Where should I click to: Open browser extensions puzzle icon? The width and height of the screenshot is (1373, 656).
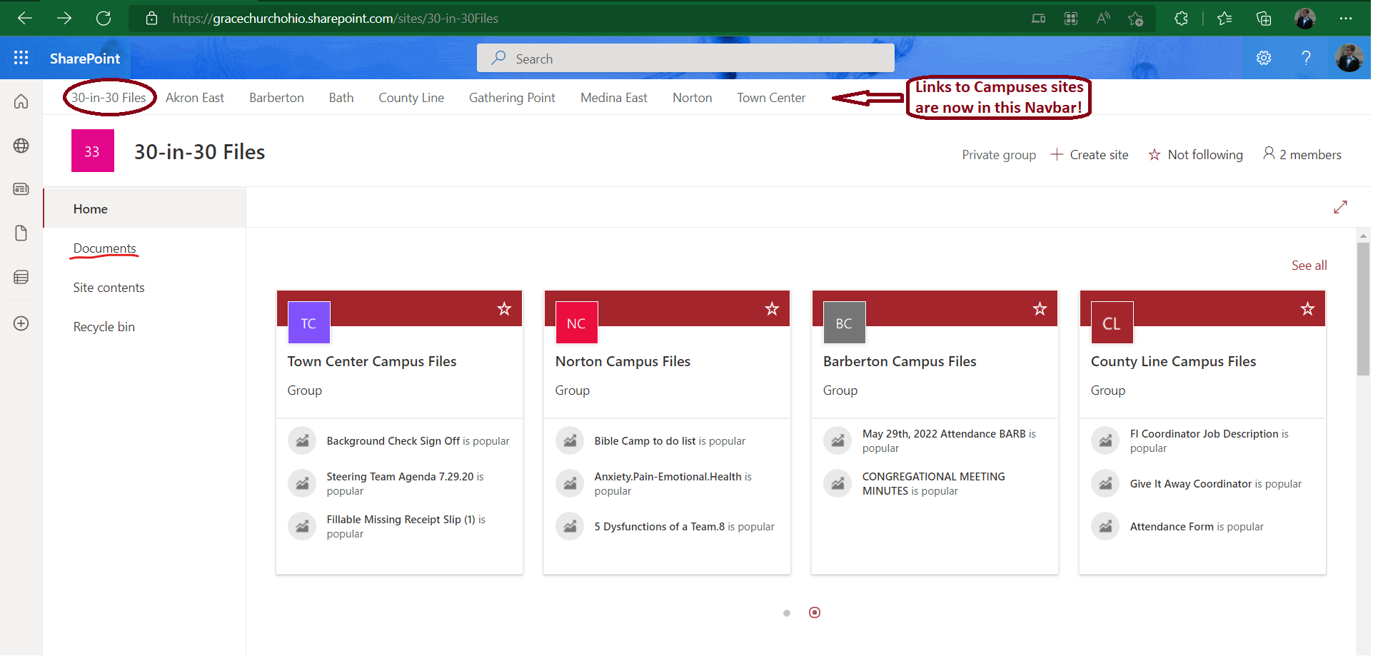[1181, 18]
